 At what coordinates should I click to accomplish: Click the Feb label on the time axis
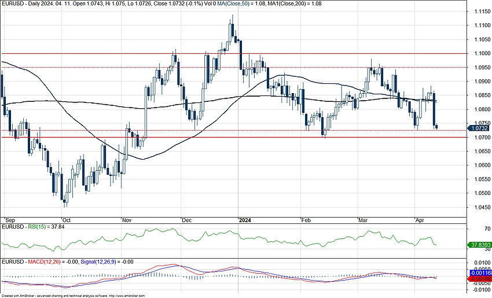pos(306,220)
